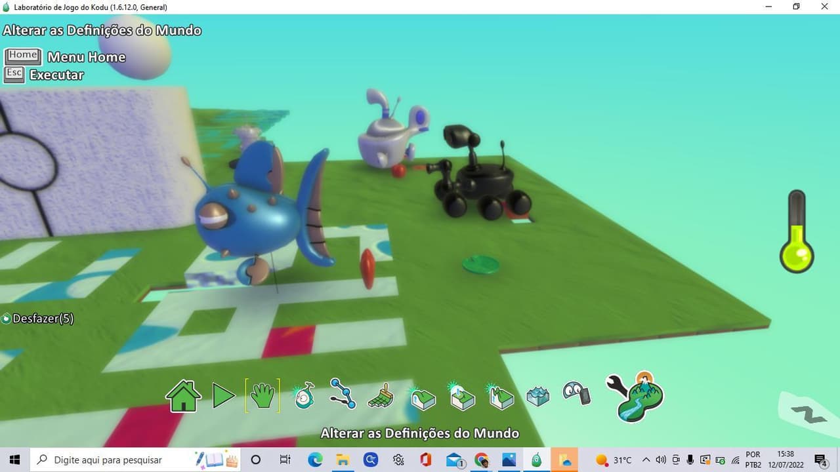Select the Raise/Lower terrain tool
Viewport: 840px width, 472px height.
[x=422, y=397]
